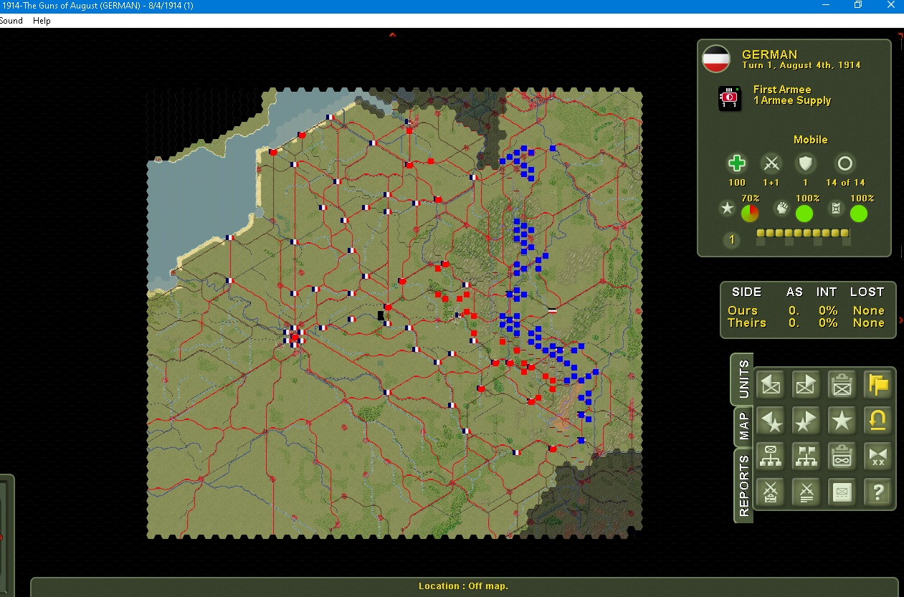
Task: Open the flags hierarchy chart button
Action: coord(806,456)
